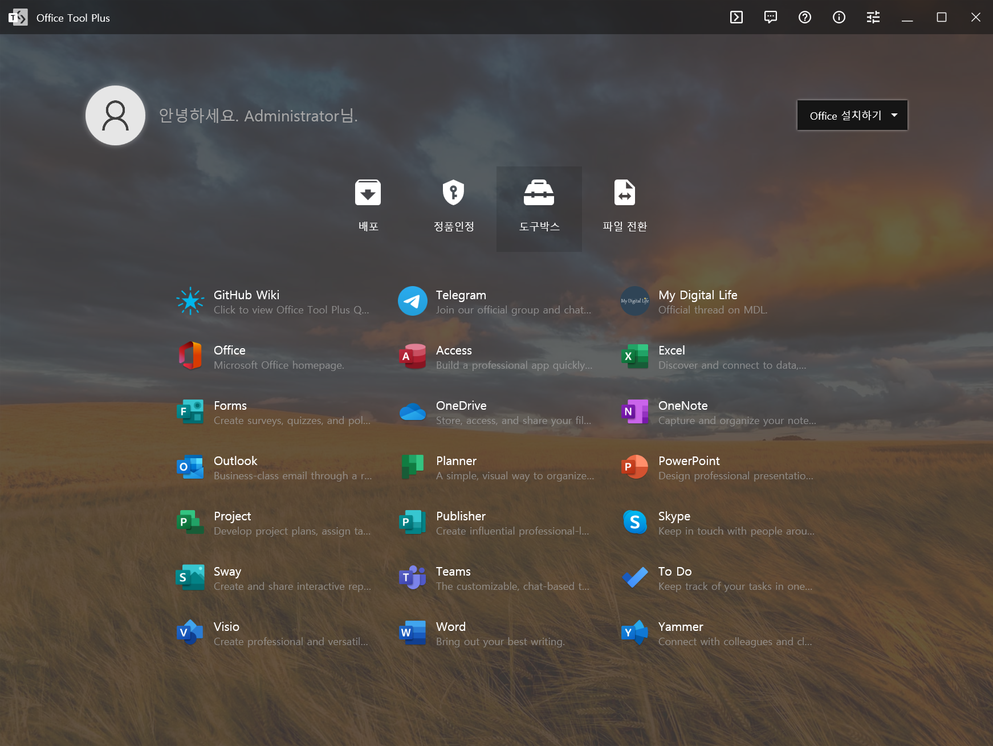The image size is (993, 746).
Task: Click the Project icon
Action: pos(190,522)
